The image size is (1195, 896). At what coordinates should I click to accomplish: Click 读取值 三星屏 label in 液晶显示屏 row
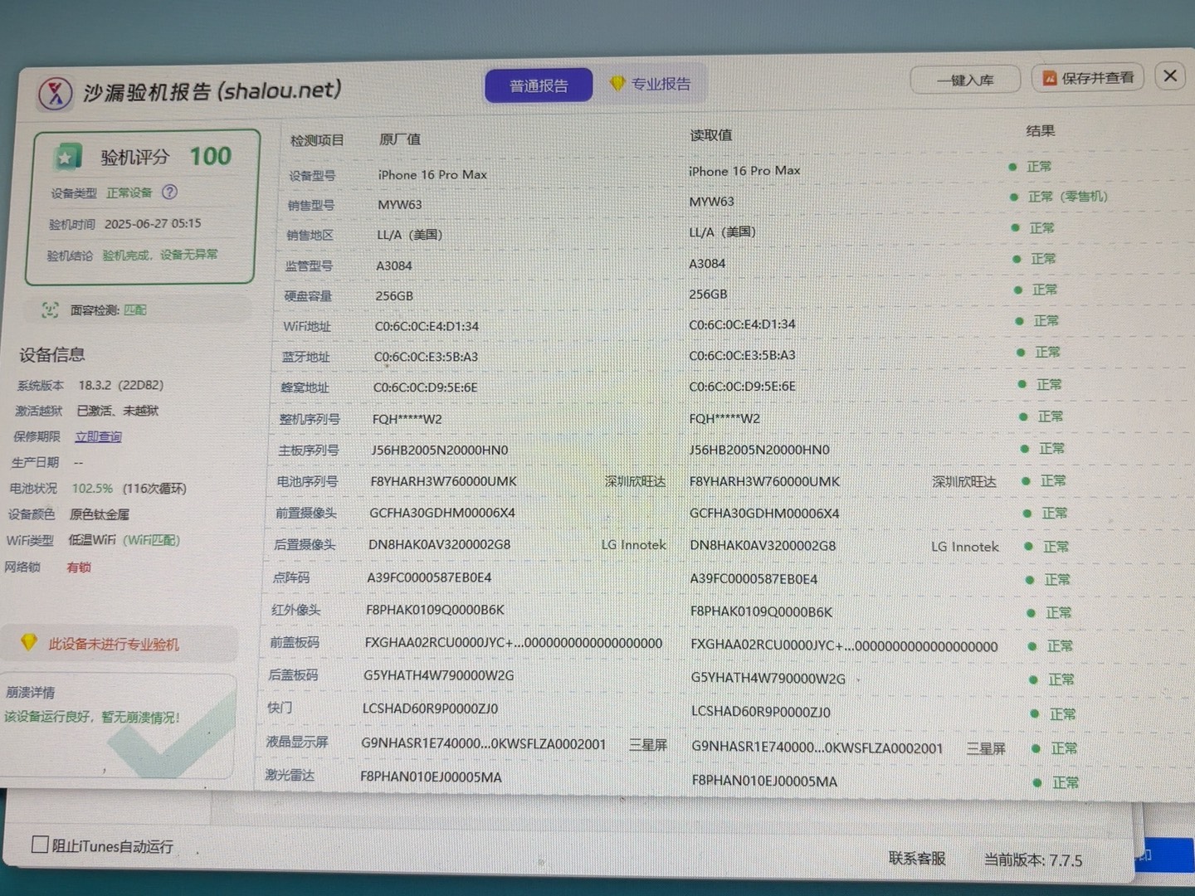985,748
